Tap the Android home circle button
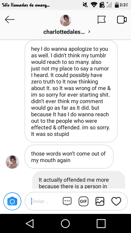Viewport: 131px width, 233px height. (x=65, y=223)
